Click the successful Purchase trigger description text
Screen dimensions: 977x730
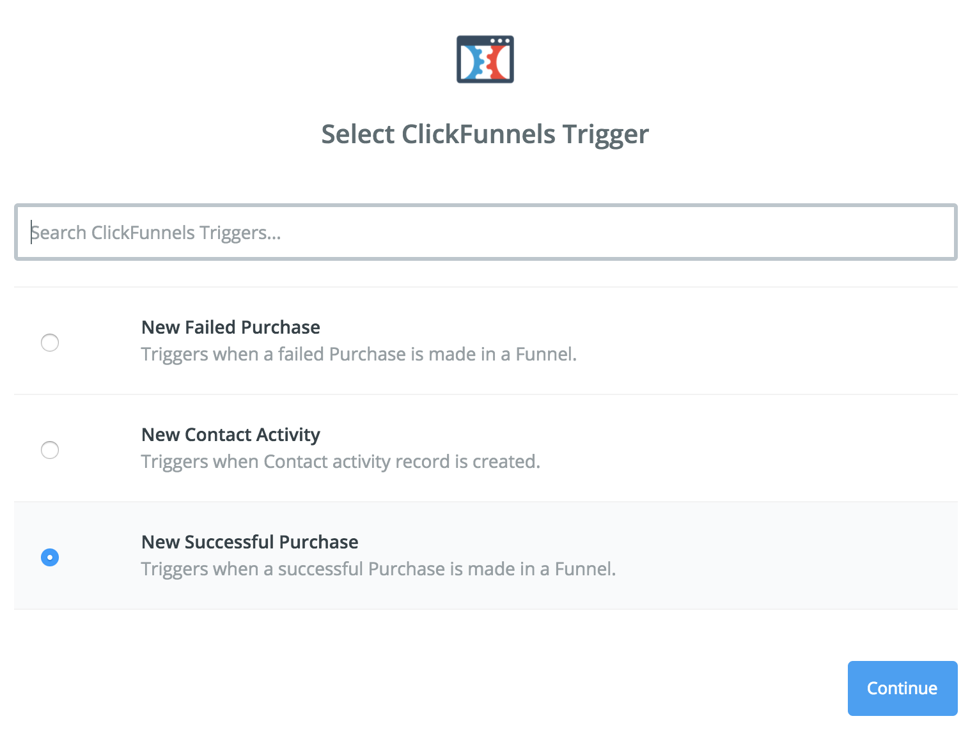[379, 569]
